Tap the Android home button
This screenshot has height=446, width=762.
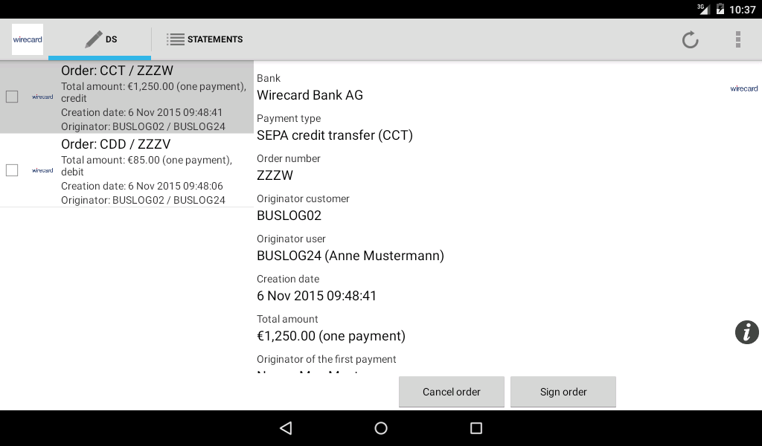(381, 428)
